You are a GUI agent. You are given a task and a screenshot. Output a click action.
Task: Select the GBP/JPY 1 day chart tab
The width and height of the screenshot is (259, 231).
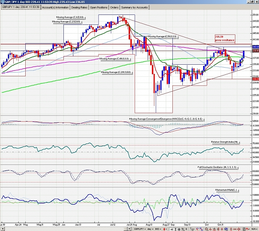(21, 7)
